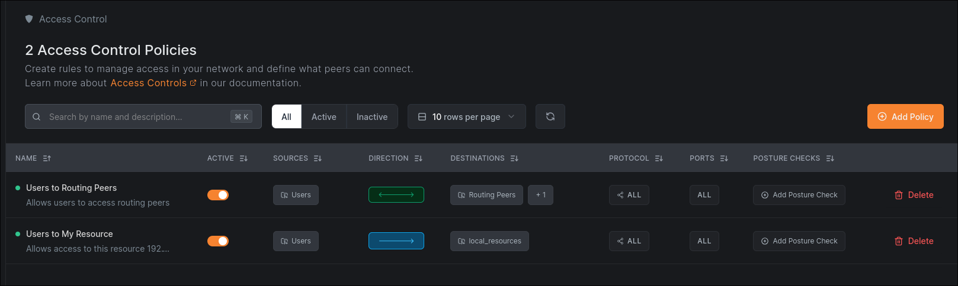Toggle off Users to My Resource policy
The image size is (958, 286).
pos(218,241)
